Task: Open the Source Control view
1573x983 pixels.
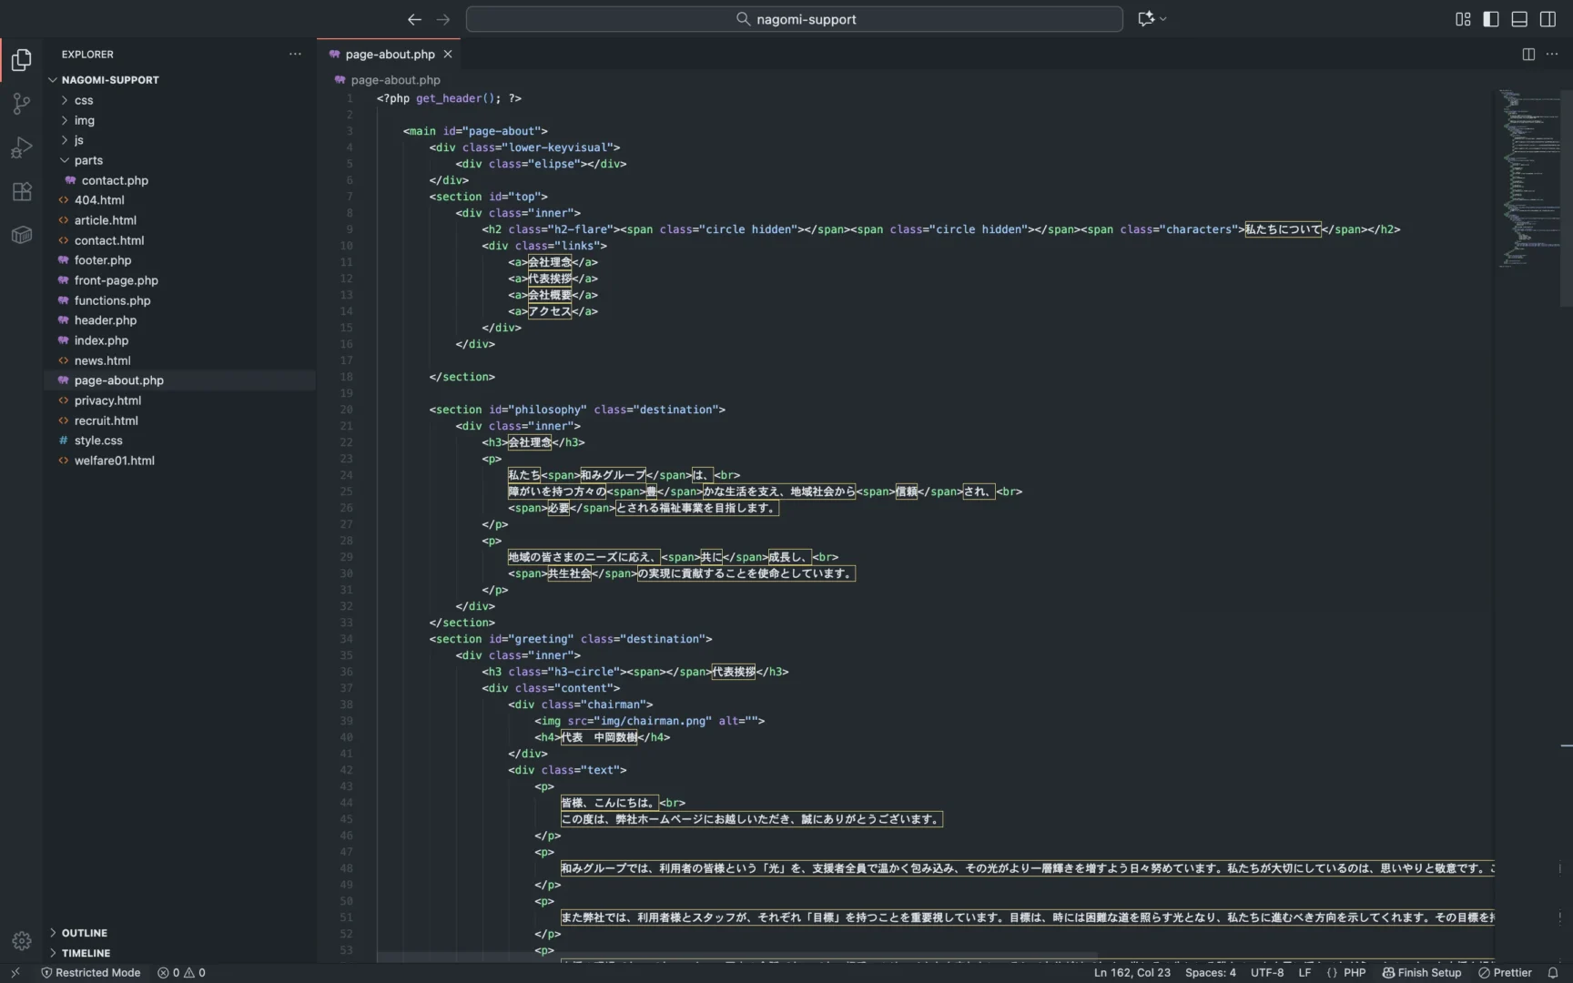Action: pyautogui.click(x=21, y=104)
